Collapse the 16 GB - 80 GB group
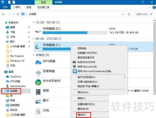156x118 pixels. pos(34,22)
